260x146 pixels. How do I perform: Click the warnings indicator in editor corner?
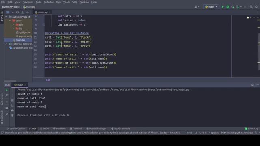click(x=249, y=17)
